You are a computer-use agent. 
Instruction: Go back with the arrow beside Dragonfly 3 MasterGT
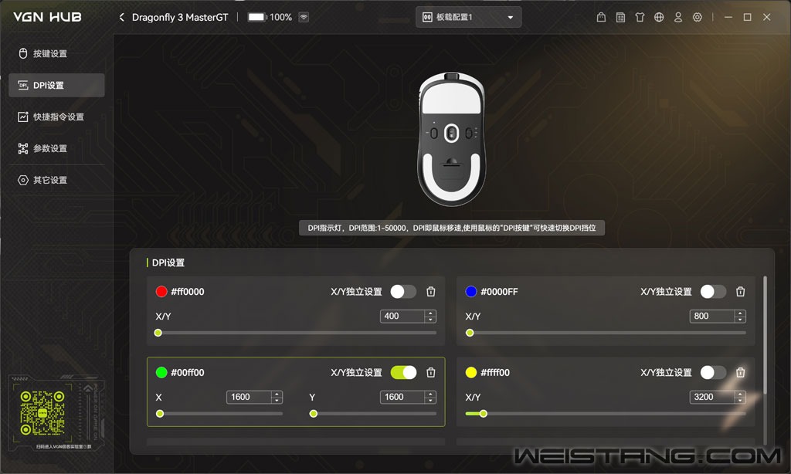coord(121,17)
